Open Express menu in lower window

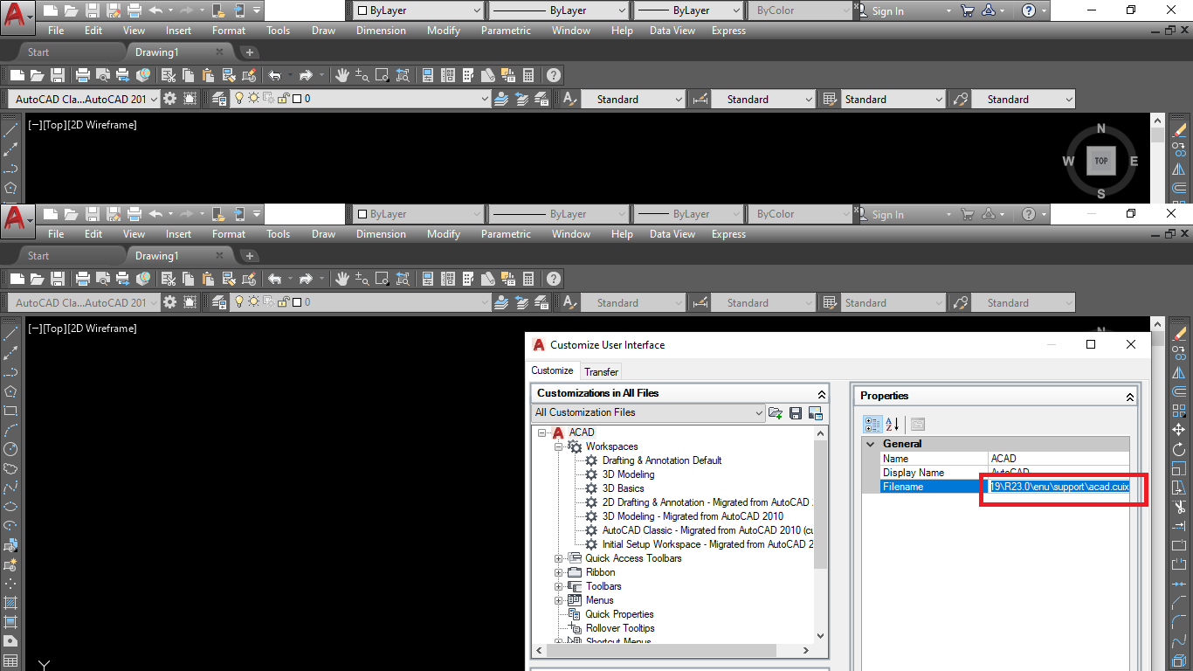point(728,234)
